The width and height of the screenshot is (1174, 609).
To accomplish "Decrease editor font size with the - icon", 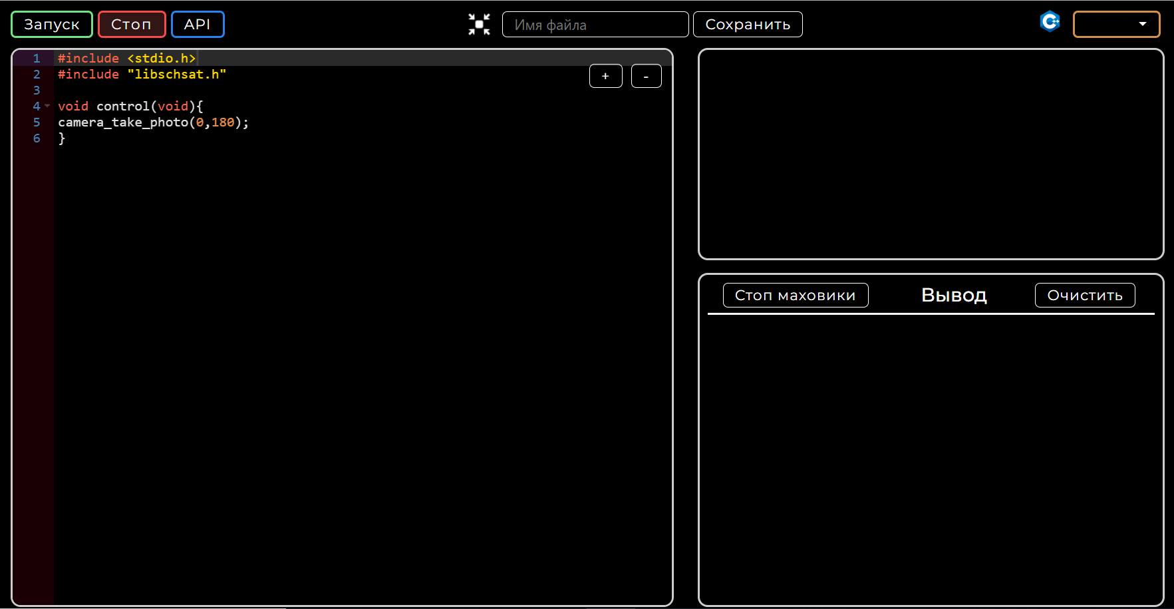I will coord(646,76).
